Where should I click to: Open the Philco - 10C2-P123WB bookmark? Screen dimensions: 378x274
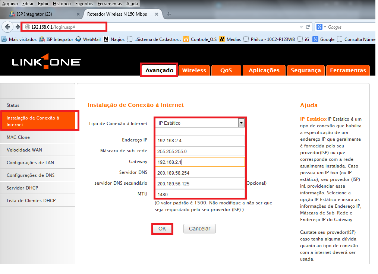tap(269, 39)
